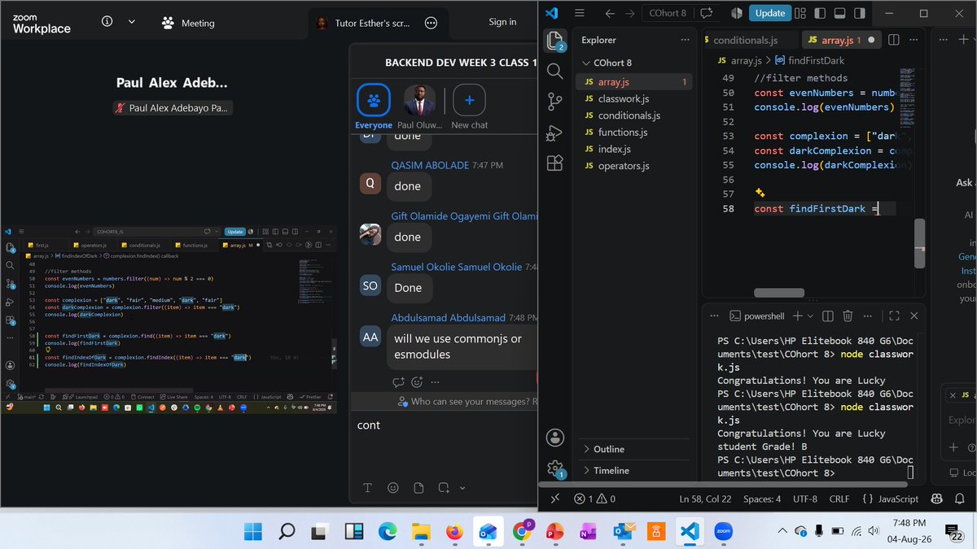
Task: Open the emoji picker in Zoom chat toolbar
Action: coord(393,488)
